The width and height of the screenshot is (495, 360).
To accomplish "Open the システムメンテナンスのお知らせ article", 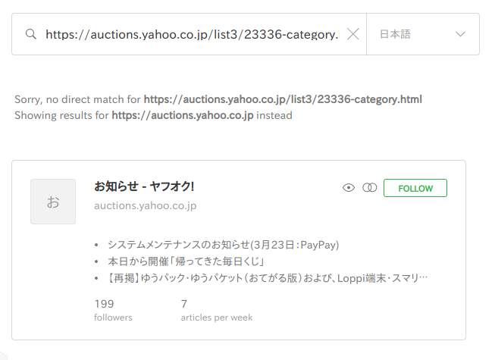I will coord(223,245).
